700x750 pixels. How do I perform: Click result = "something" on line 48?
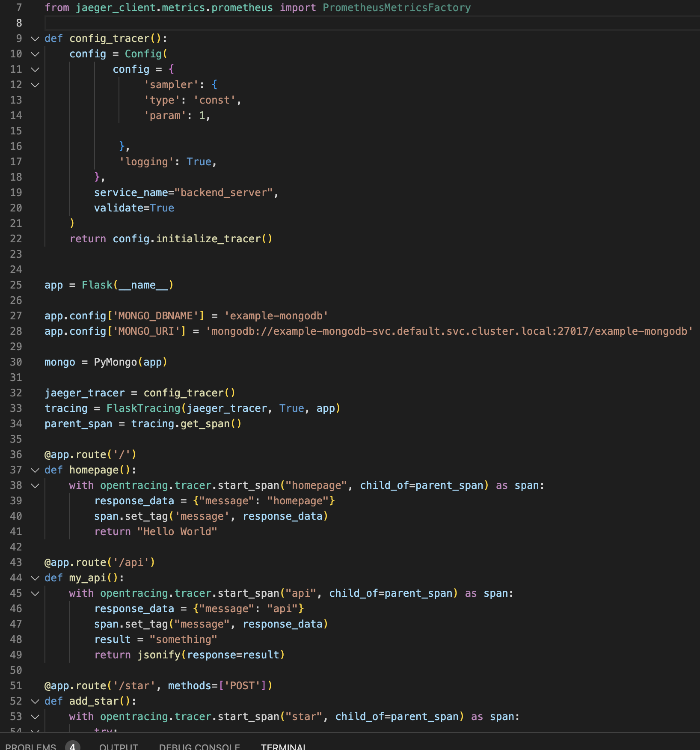(x=156, y=640)
